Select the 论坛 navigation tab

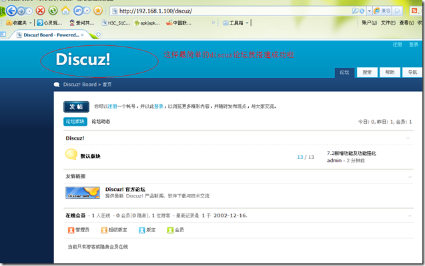point(344,72)
